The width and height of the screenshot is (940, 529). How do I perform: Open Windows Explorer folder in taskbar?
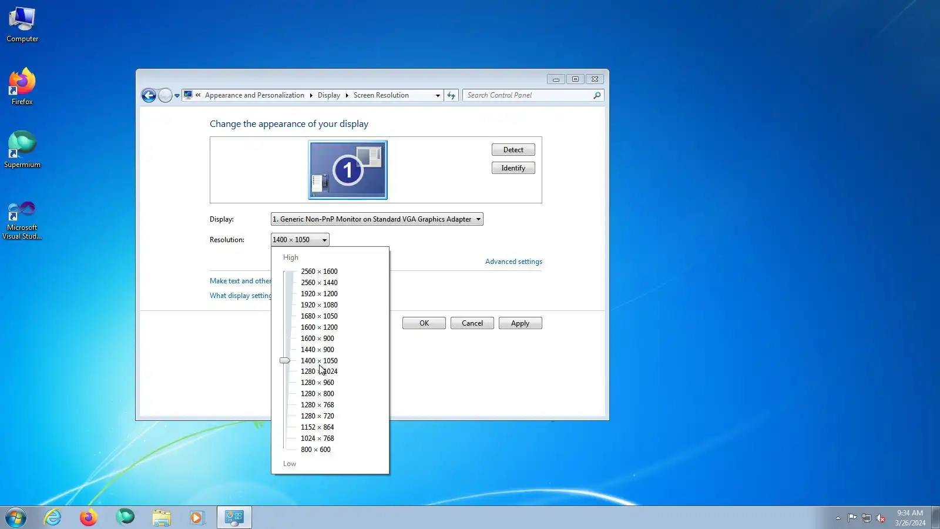click(x=162, y=517)
